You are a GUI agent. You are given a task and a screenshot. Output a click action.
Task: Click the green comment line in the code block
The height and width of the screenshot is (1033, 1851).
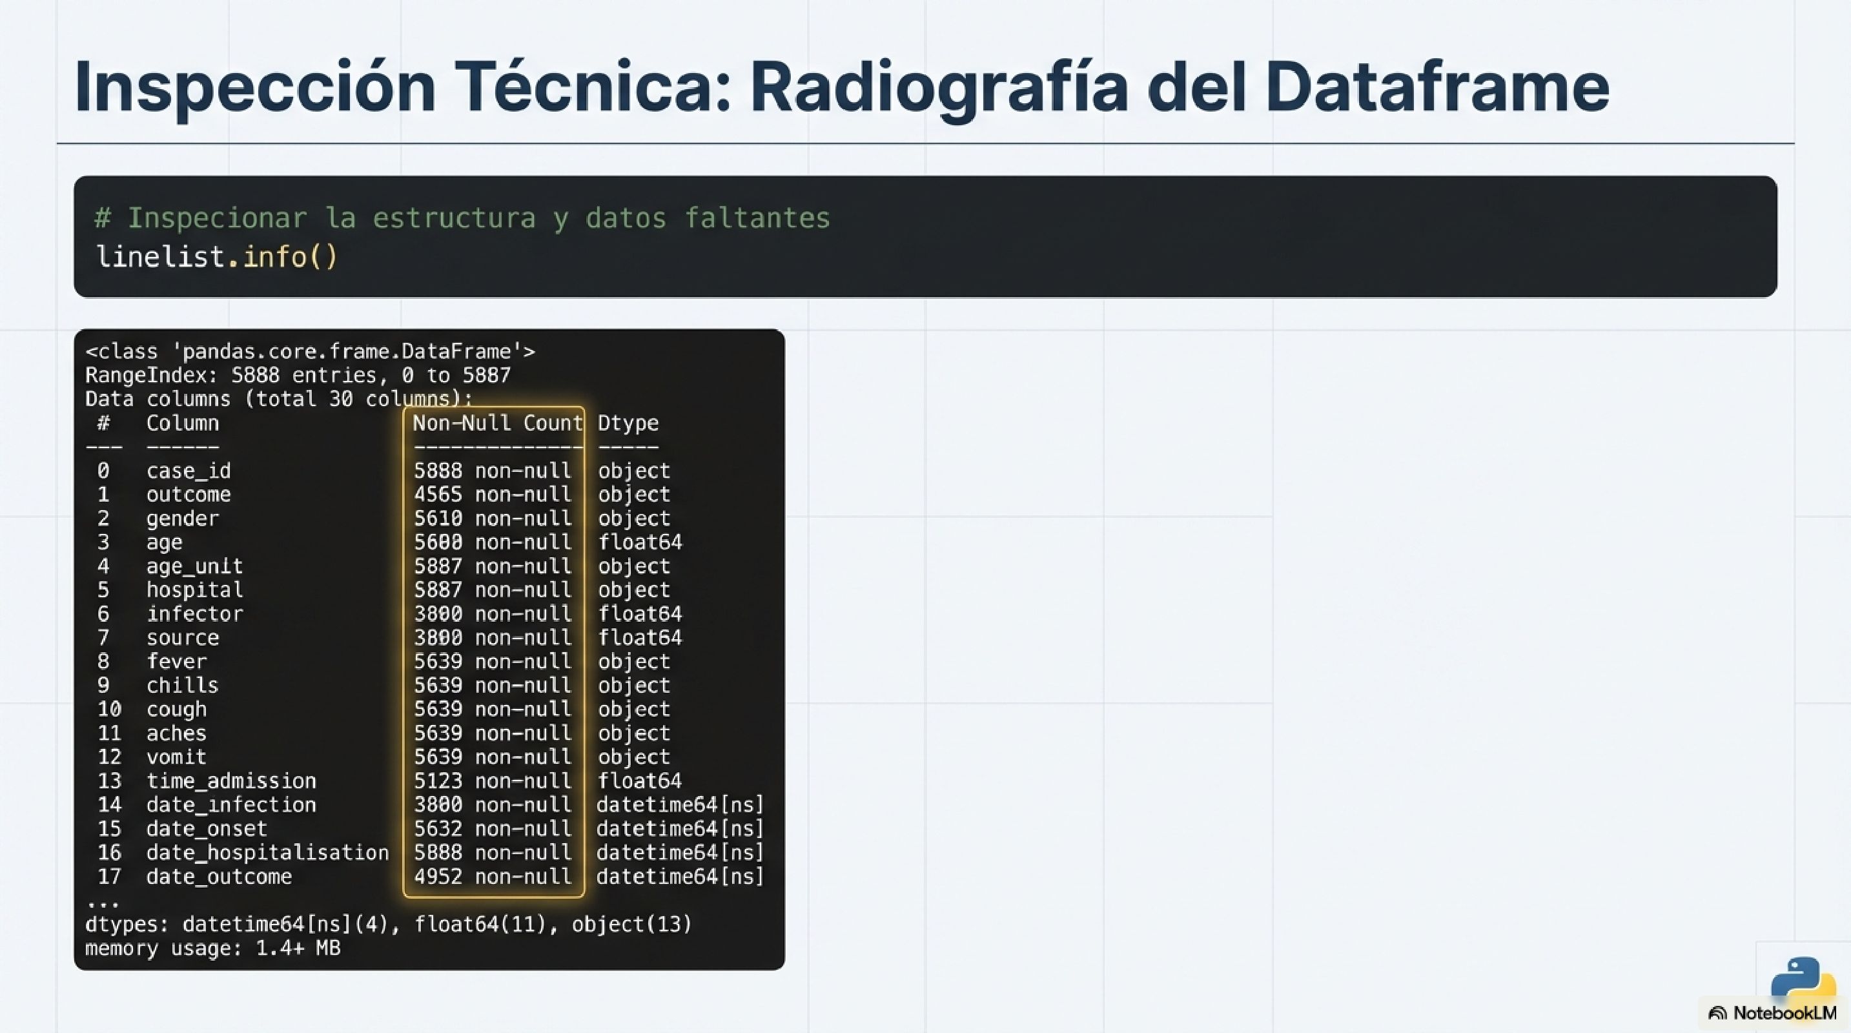click(x=460, y=218)
